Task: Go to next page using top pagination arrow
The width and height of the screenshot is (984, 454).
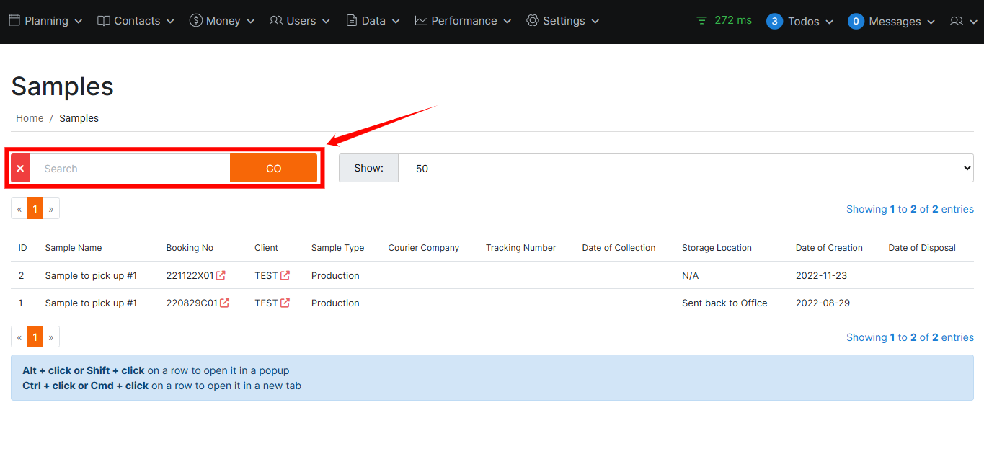Action: pyautogui.click(x=51, y=209)
